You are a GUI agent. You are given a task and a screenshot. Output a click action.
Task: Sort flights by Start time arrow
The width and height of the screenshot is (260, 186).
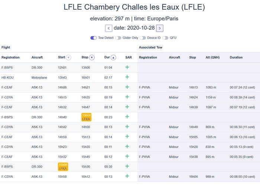click(68, 58)
